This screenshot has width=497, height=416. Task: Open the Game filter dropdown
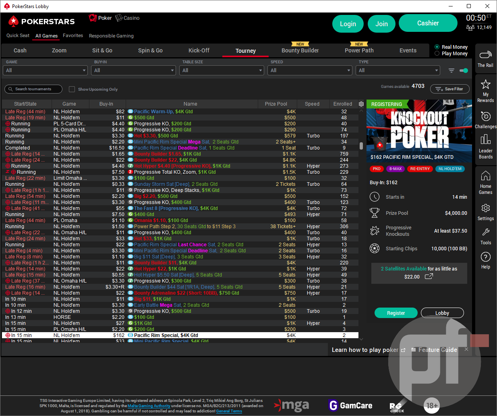pyautogui.click(x=46, y=70)
